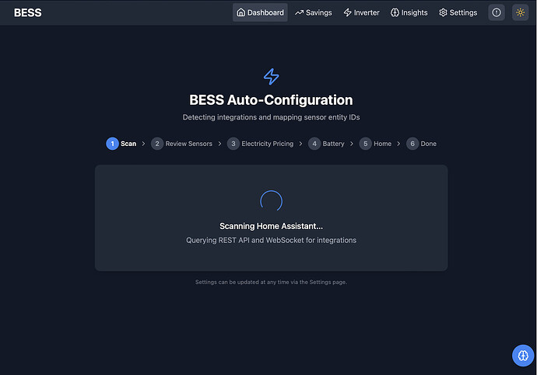This screenshot has height=375, width=537.
Task: Click the house icon in Dashboard tab
Action: [x=241, y=12]
